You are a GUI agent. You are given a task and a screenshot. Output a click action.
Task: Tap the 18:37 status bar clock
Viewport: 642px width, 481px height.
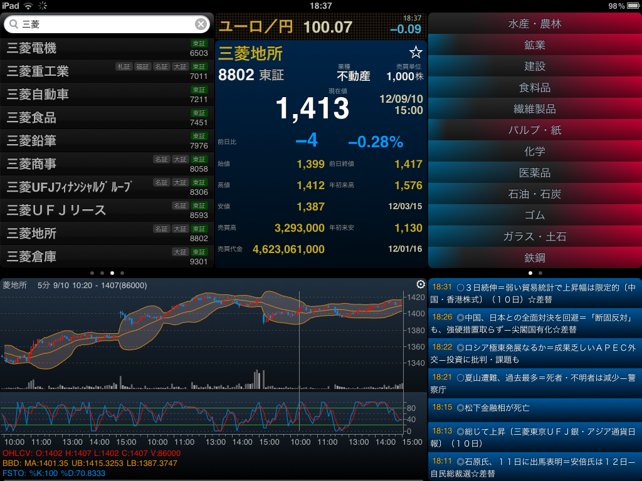coord(320,6)
